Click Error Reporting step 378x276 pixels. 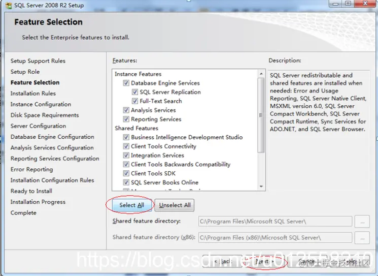point(31,169)
